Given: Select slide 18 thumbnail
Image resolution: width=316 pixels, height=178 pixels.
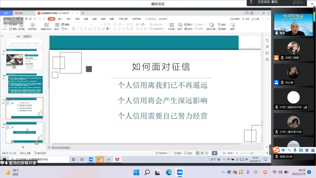Looking at the screenshot, I should tap(24, 84).
